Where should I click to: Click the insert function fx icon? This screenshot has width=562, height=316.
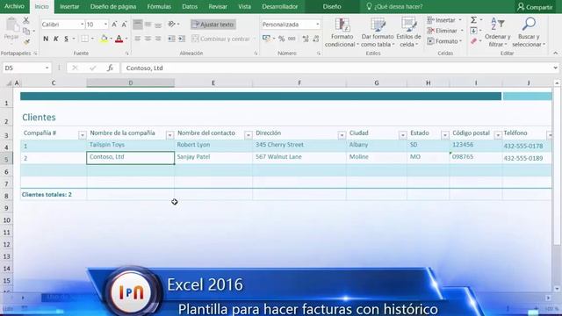(110, 68)
